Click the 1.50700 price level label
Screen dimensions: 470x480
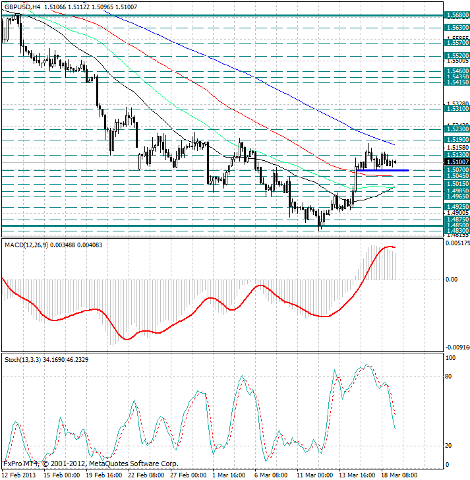(x=457, y=169)
